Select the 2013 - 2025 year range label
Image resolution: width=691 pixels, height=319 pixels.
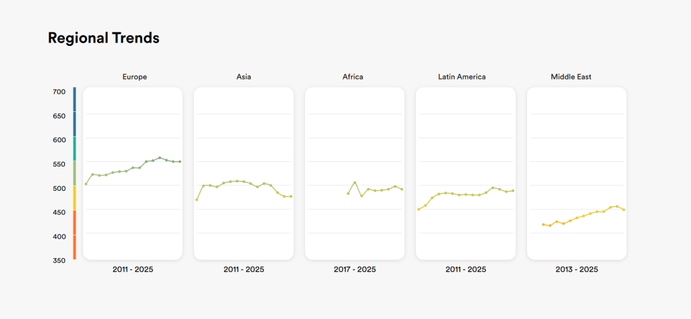coord(576,269)
